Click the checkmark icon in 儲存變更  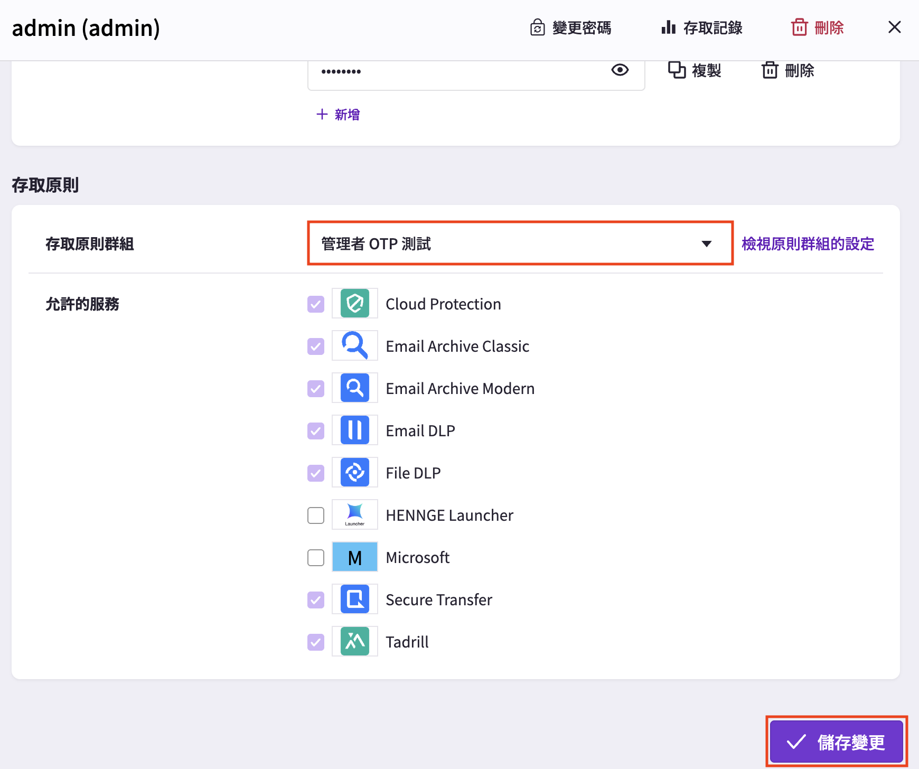tap(796, 742)
